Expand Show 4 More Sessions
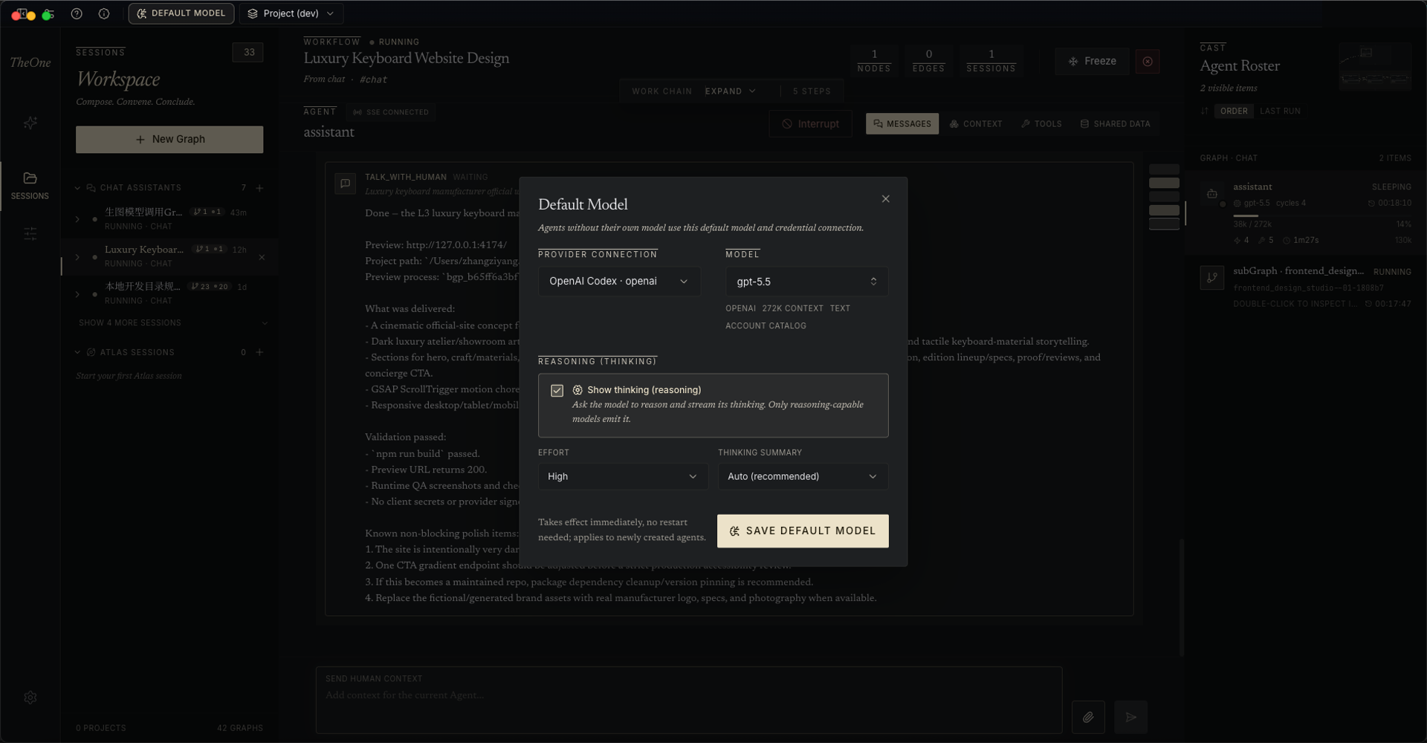Viewport: 1427px width, 743px height. 172,322
